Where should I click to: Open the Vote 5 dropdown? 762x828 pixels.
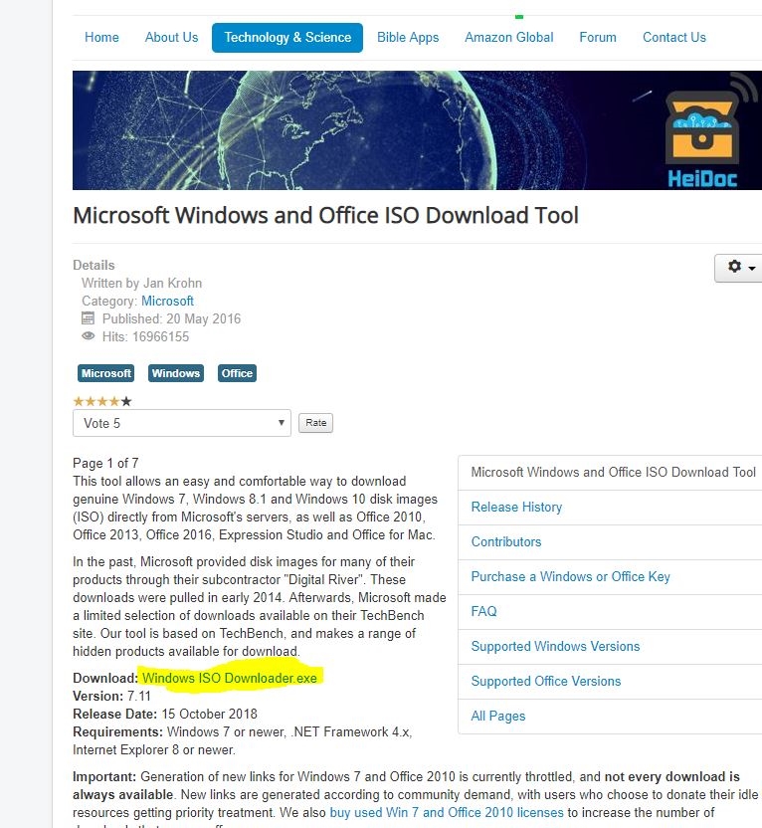(181, 423)
